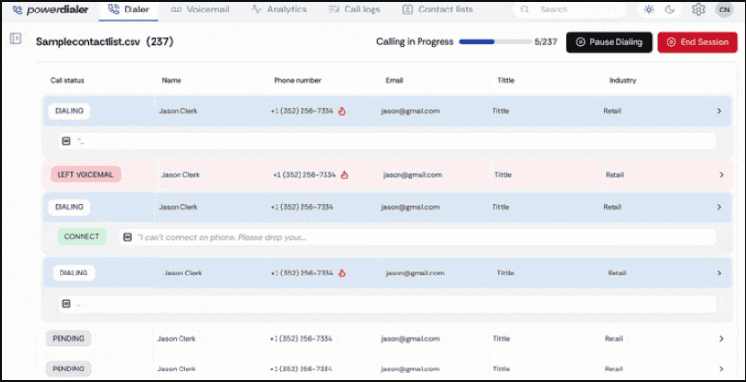Screen dimensions: 746x382
Task: Click the Search input field
Action: pos(569,10)
